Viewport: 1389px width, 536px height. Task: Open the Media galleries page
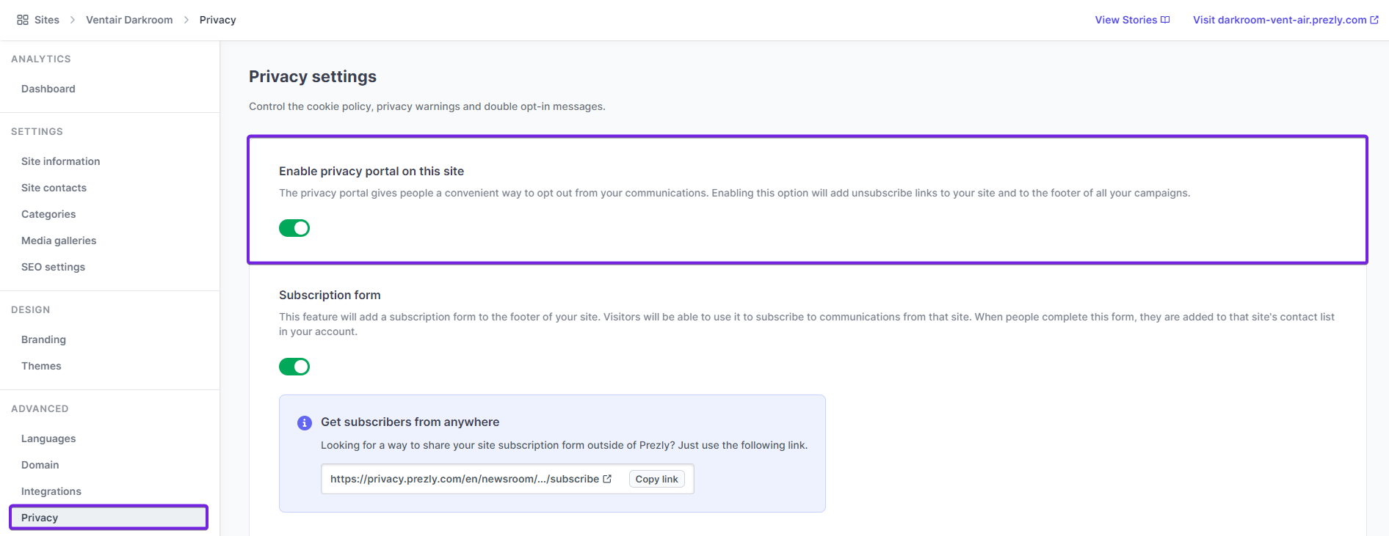[59, 241]
